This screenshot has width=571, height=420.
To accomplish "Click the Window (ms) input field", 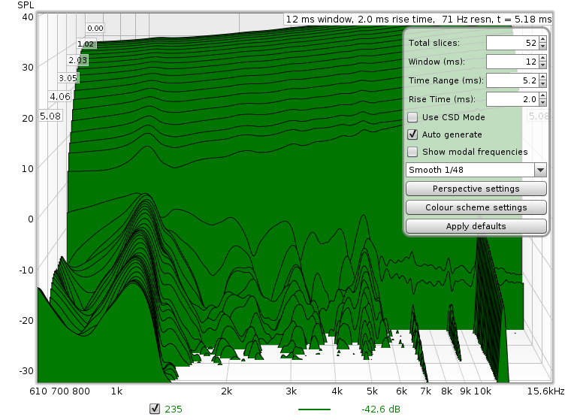I will [x=512, y=62].
